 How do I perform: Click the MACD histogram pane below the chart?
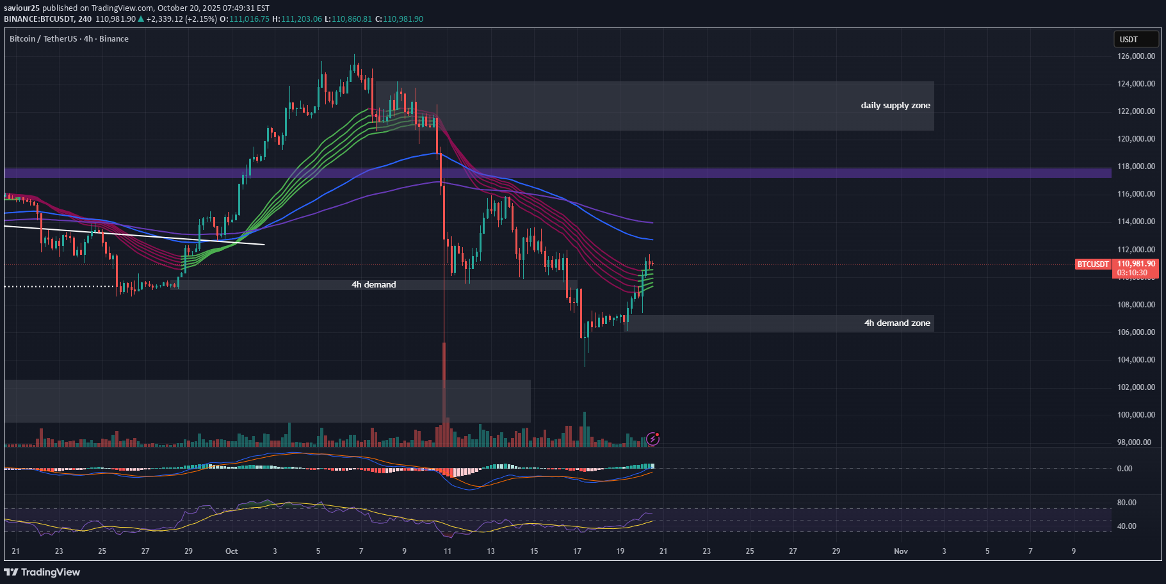coord(320,471)
